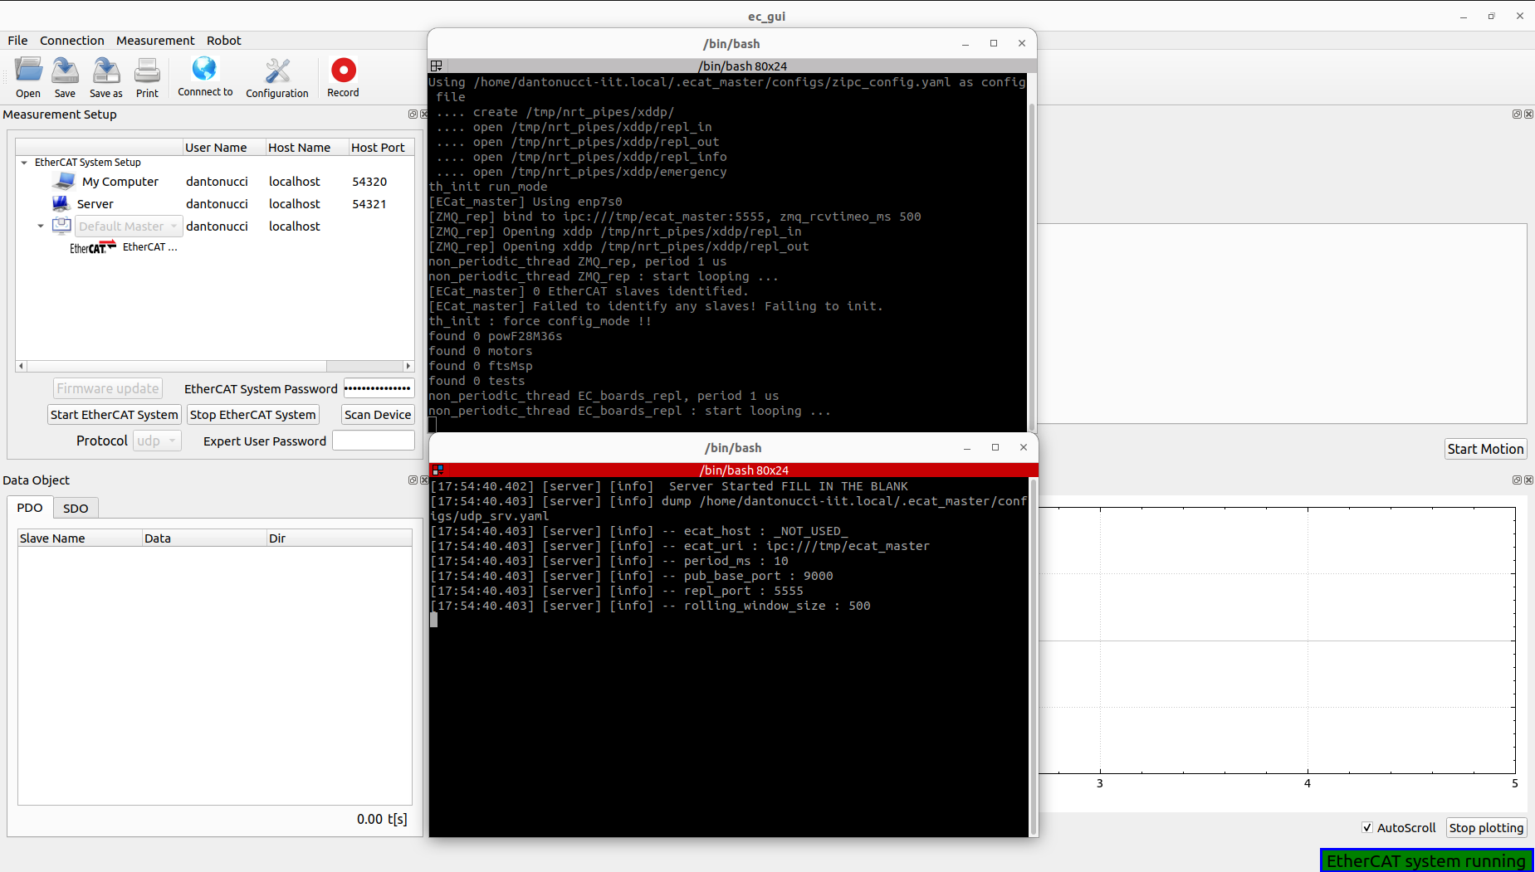Image resolution: width=1535 pixels, height=872 pixels.
Task: Select the Server icon in tree
Action: 61,203
